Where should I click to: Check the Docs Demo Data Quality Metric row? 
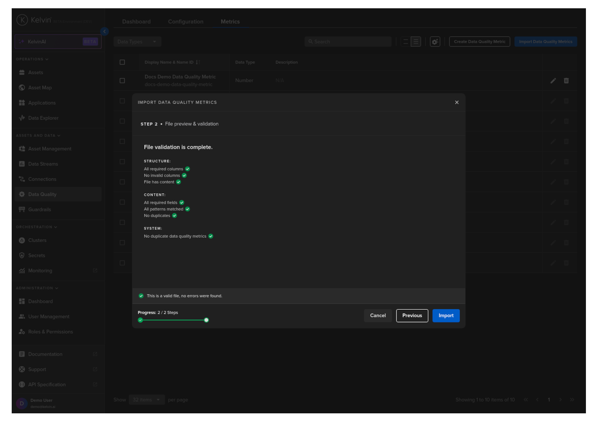pos(122,81)
